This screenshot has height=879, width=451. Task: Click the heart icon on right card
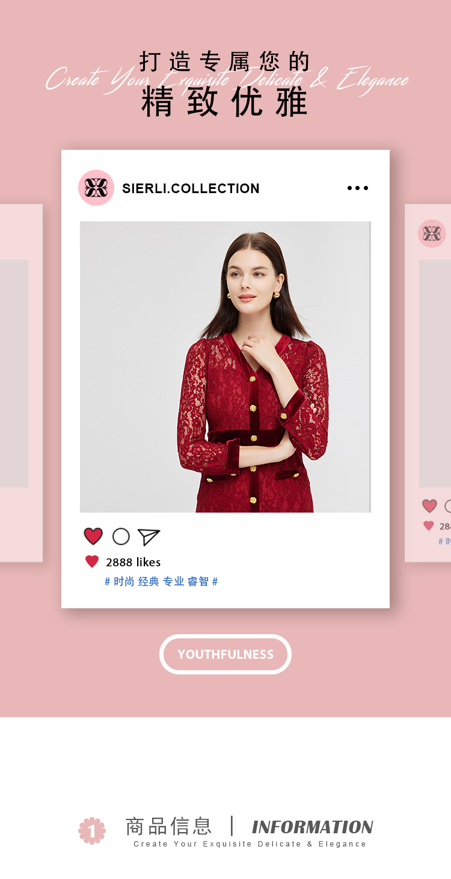(429, 506)
